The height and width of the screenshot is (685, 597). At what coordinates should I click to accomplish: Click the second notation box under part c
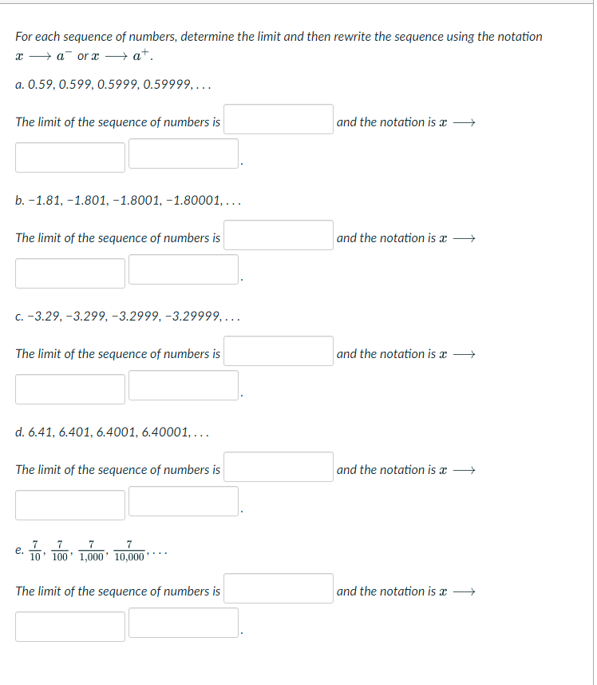(x=183, y=385)
